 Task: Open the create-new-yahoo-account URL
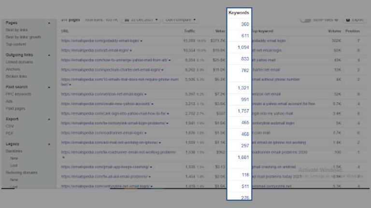tap(105, 104)
